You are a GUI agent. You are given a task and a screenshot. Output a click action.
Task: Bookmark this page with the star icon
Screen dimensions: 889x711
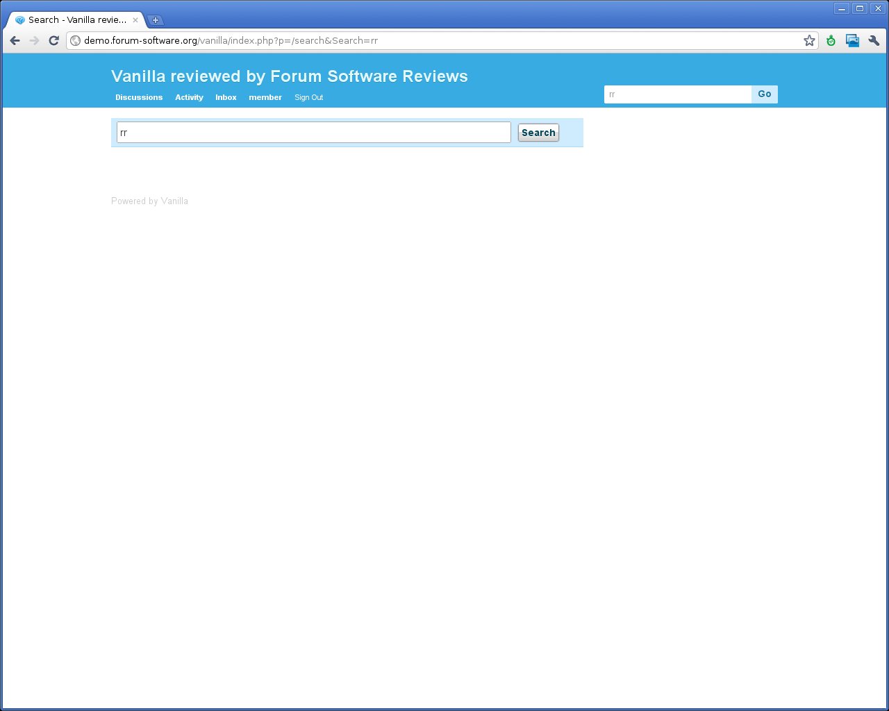(x=809, y=40)
